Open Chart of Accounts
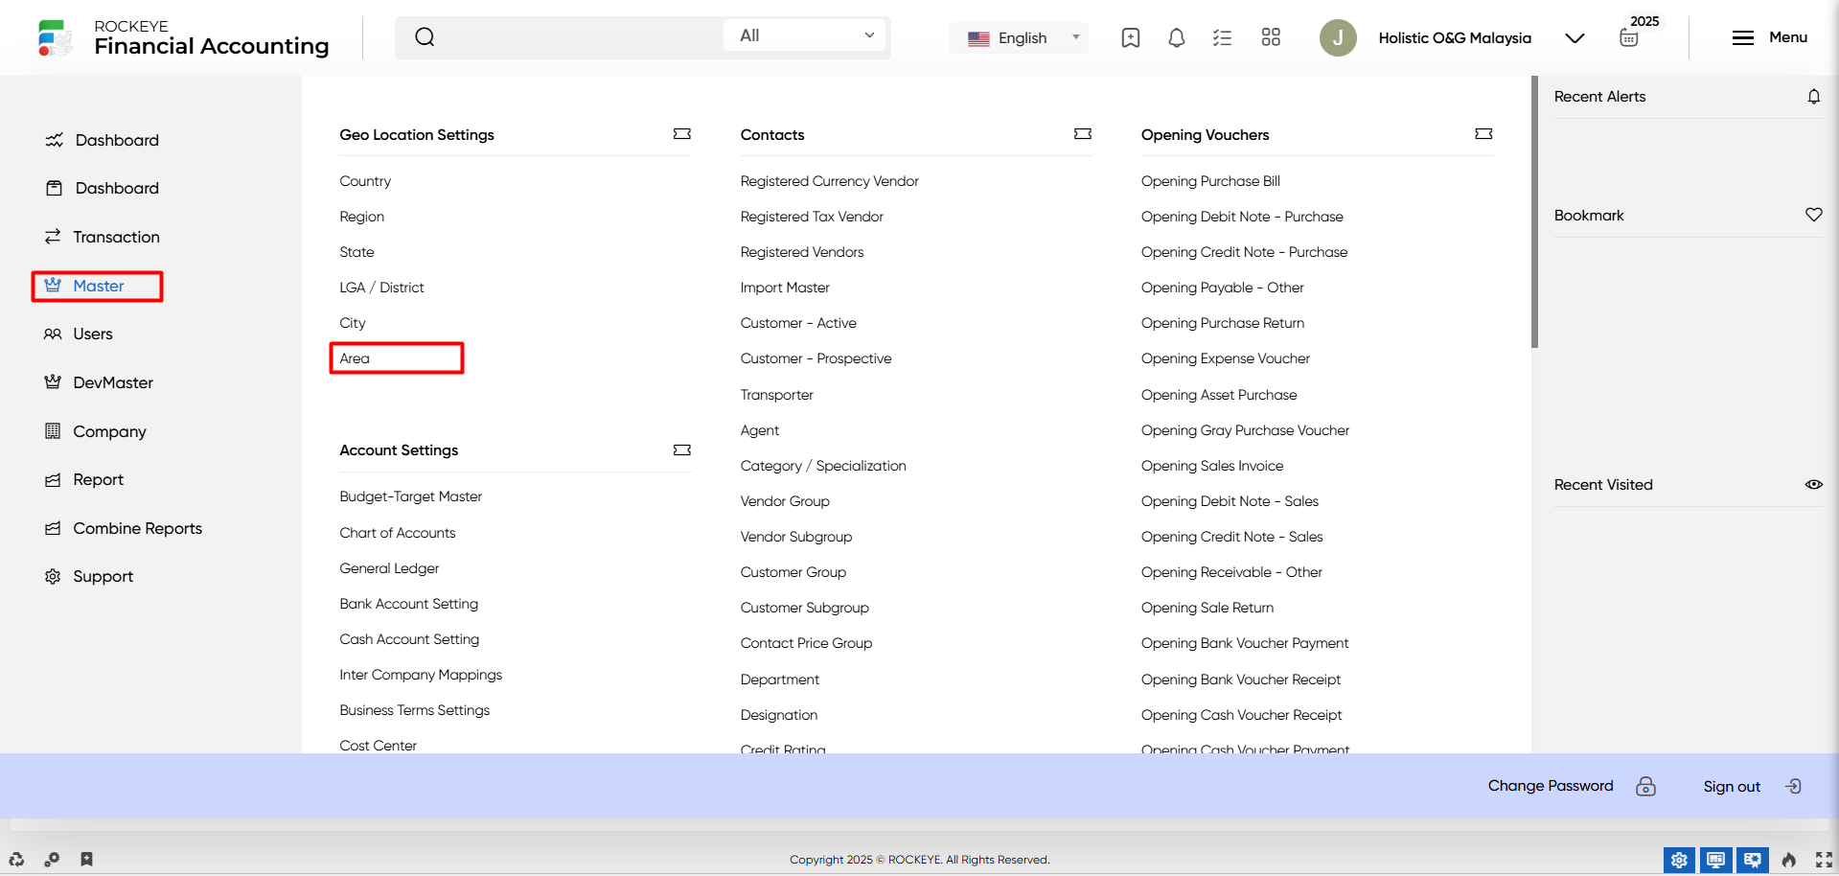Screen dimensions: 1839x876 [x=398, y=533]
